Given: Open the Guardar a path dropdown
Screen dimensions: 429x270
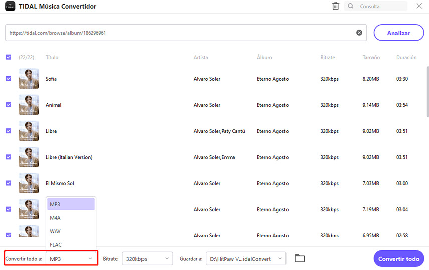Looking at the screenshot, I should pyautogui.click(x=246, y=259).
